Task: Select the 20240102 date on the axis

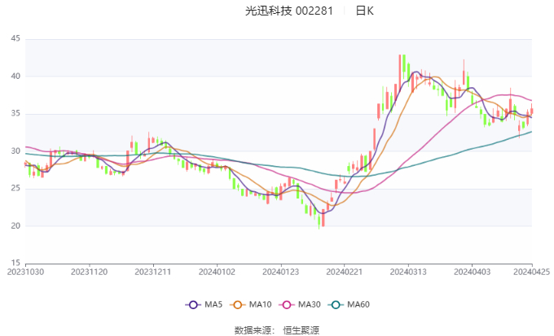Action: (216, 272)
